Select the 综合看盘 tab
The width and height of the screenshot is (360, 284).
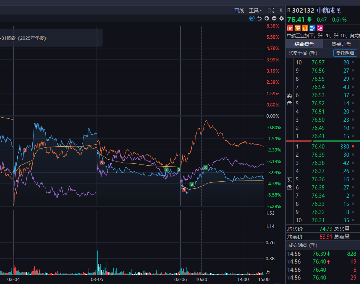[304, 44]
